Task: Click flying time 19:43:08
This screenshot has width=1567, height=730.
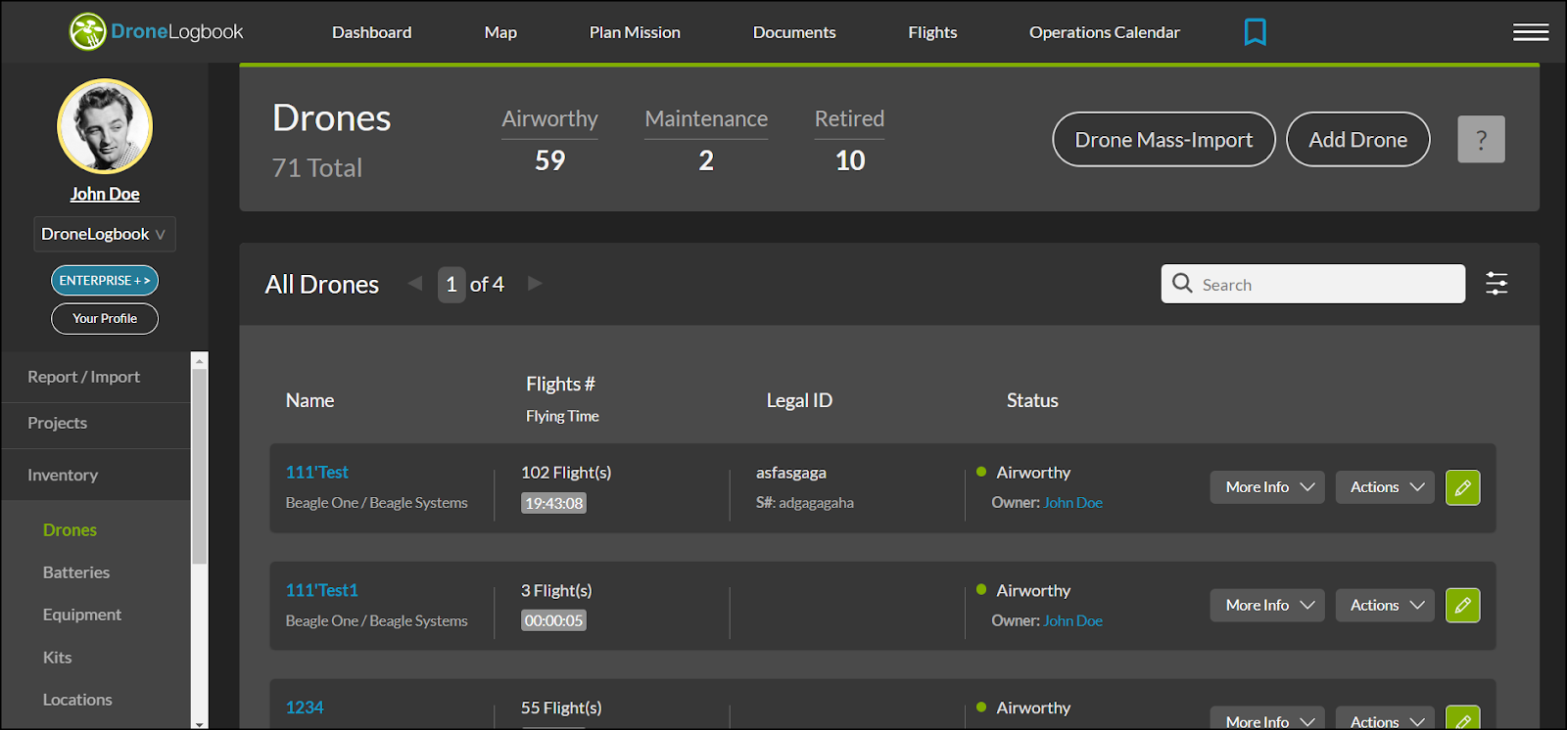Action: click(x=553, y=503)
